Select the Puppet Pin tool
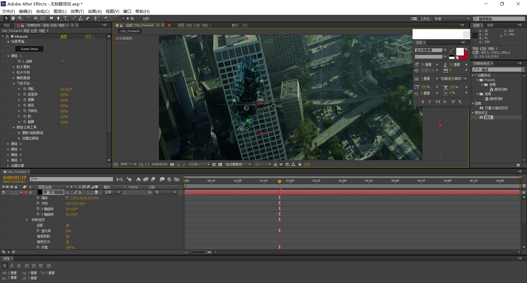527x283 pixels. (x=106, y=18)
